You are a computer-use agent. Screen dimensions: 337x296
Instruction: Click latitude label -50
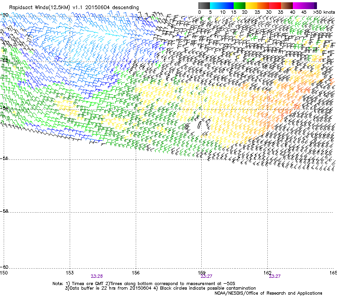[4, 15]
